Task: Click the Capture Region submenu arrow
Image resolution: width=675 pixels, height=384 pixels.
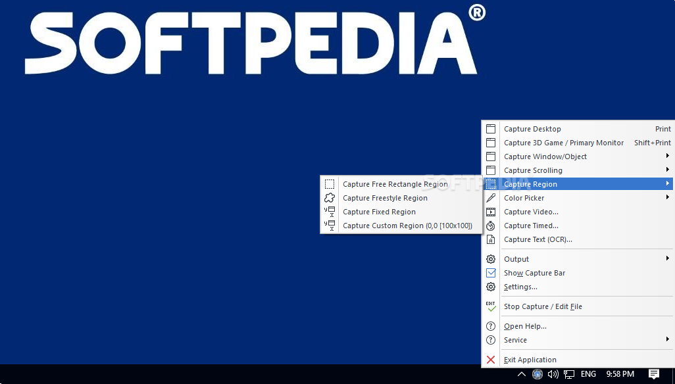Action: pos(667,183)
